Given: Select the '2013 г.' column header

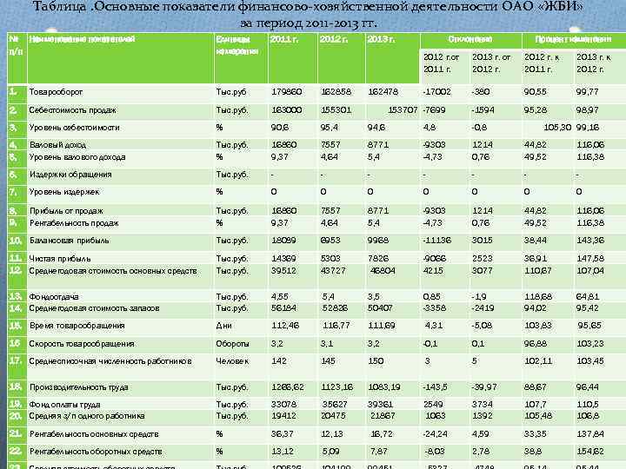Looking at the screenshot, I should [x=381, y=39].
